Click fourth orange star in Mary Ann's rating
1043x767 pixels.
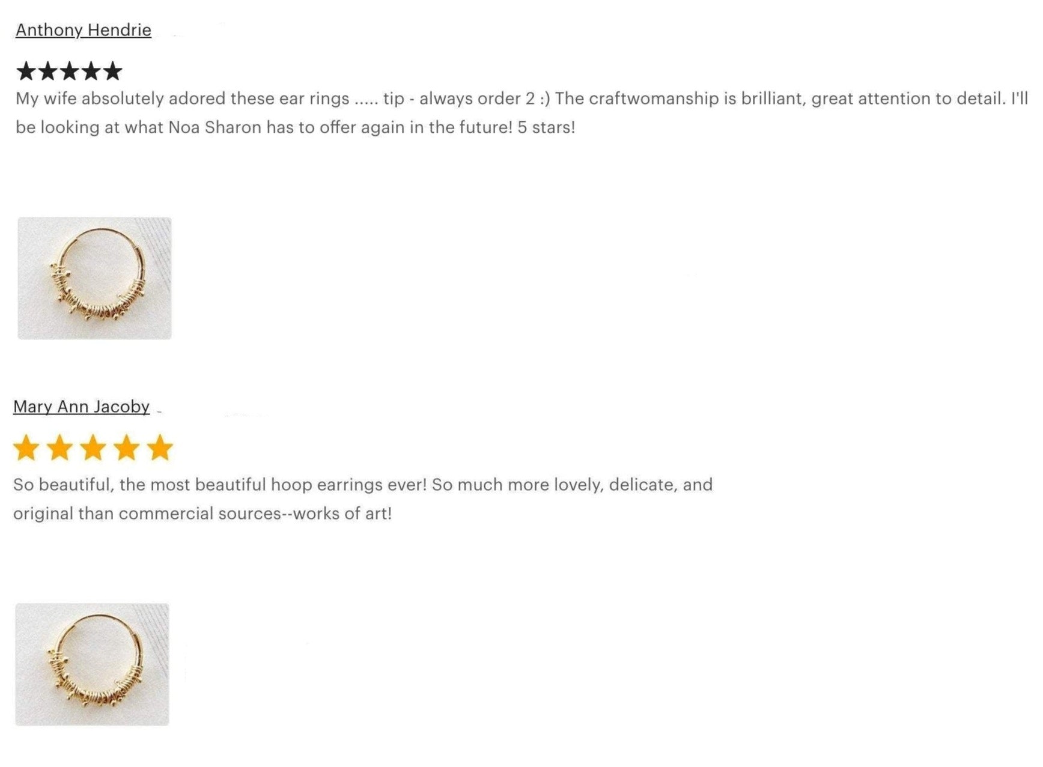(x=127, y=448)
